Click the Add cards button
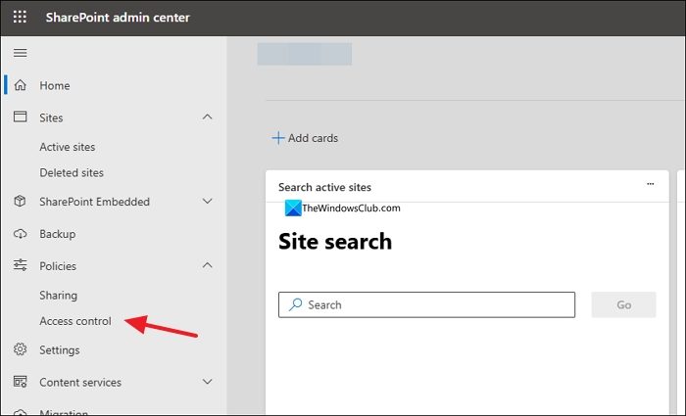Viewport: 686px width, 416px height. tap(305, 138)
